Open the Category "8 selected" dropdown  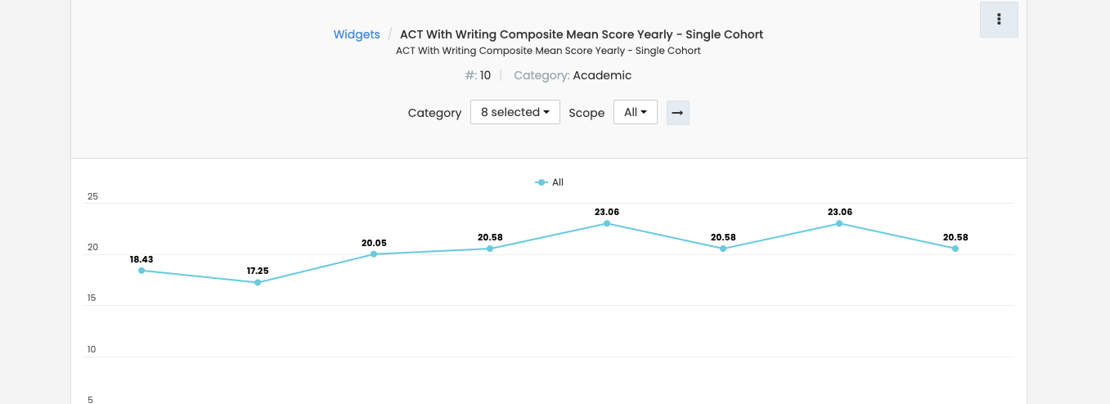click(515, 112)
